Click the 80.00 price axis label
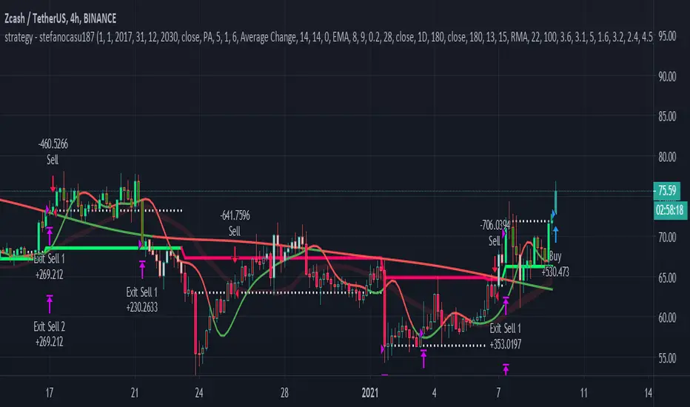Viewport: 690px width, 407px height. [x=667, y=157]
